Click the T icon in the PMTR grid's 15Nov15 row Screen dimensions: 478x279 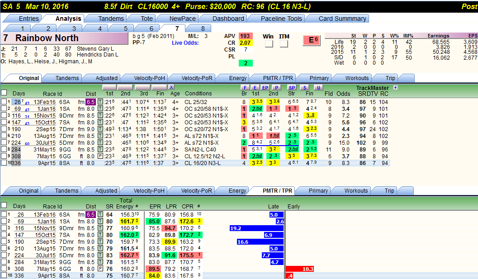[100, 228]
